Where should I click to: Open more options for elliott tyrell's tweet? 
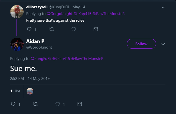(163, 7)
